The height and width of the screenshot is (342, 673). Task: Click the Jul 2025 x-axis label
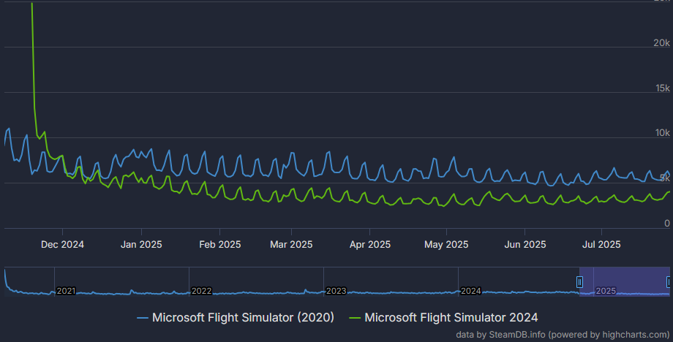[x=601, y=244]
